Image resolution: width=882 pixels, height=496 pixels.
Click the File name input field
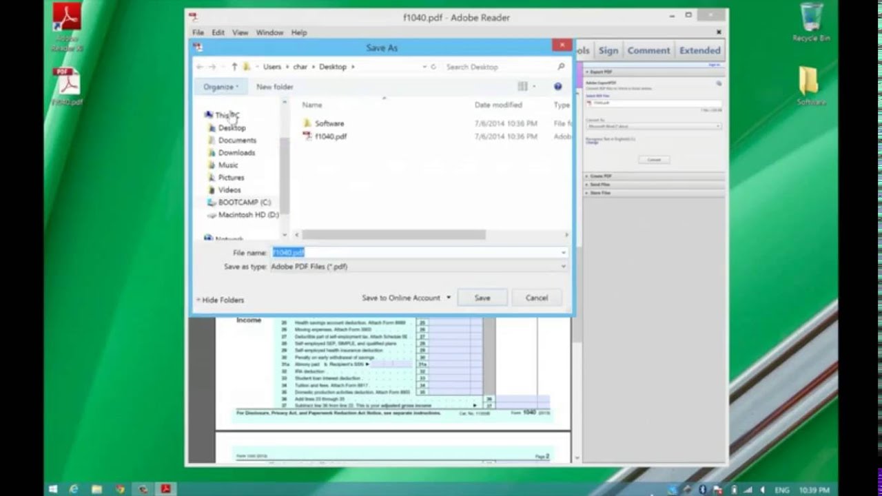(x=415, y=253)
